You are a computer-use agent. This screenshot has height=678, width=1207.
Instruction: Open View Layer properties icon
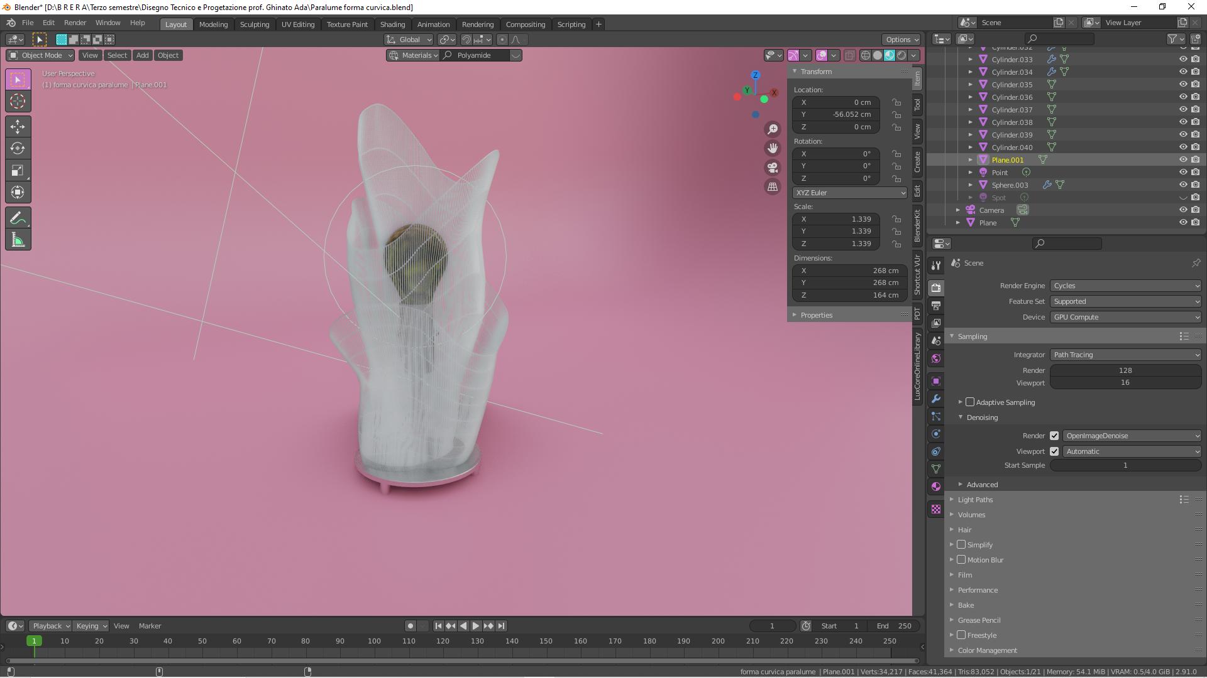[x=936, y=323]
